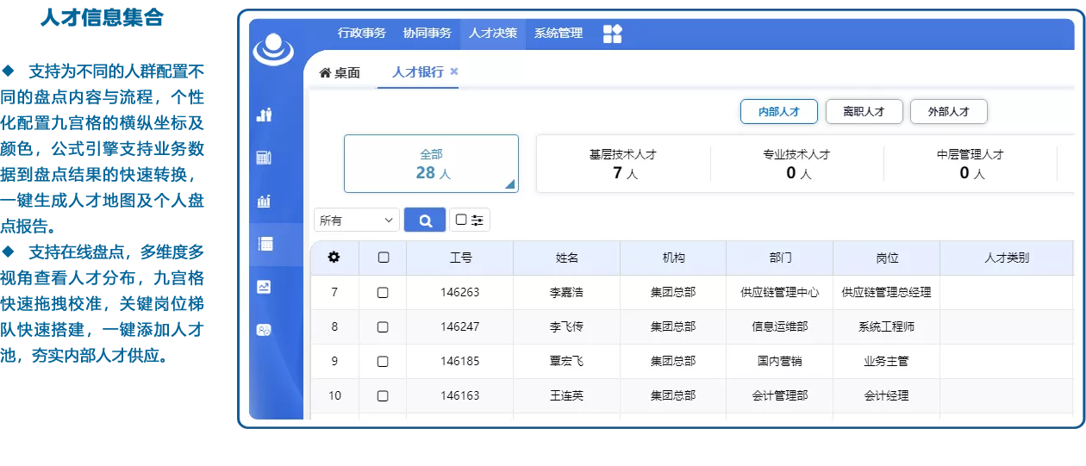Click 姓名 column header

pos(567,258)
